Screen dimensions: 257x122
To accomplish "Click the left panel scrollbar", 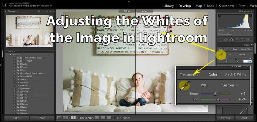I will point(3,54).
